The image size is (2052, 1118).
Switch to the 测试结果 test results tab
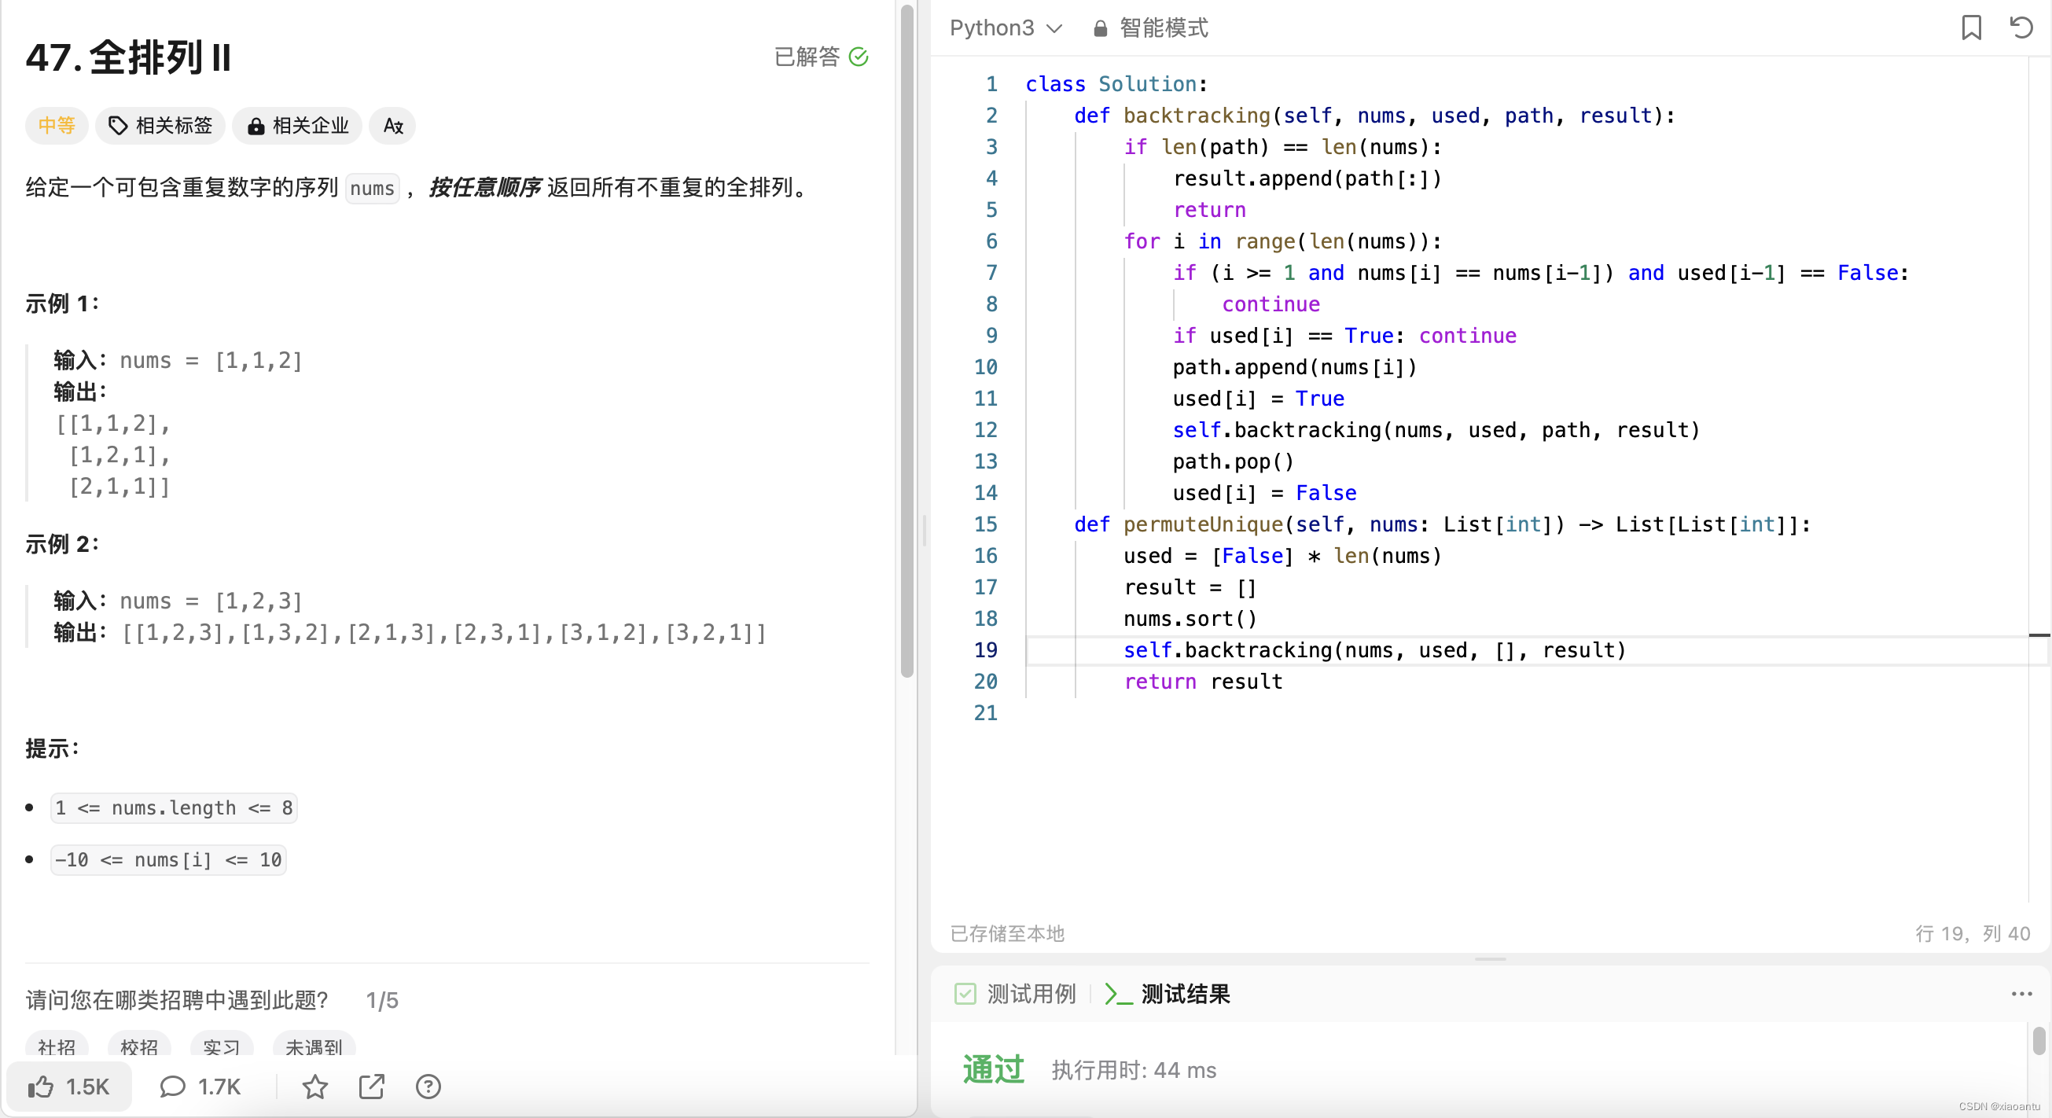(1168, 994)
